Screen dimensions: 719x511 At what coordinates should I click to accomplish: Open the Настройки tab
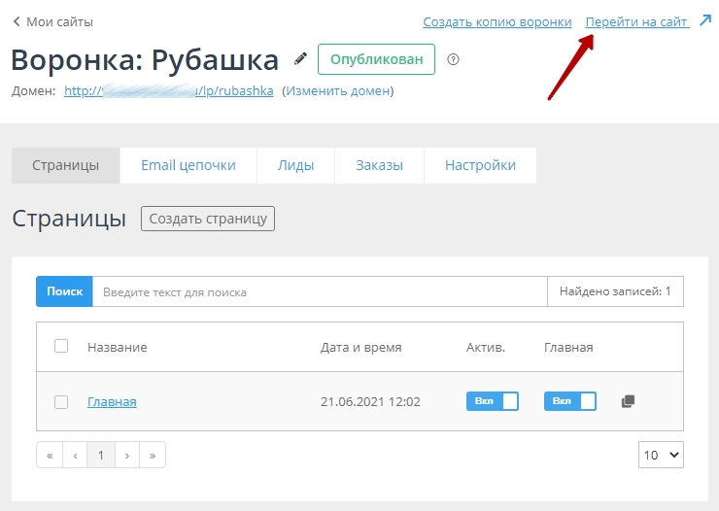[480, 165]
